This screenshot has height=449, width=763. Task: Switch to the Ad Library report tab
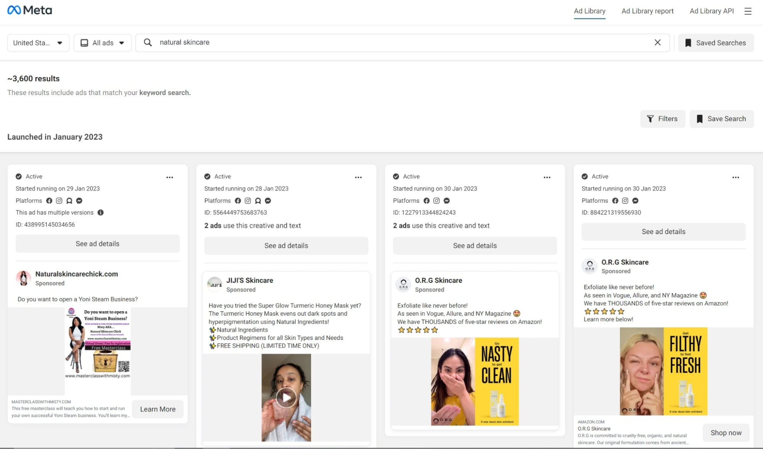647,11
